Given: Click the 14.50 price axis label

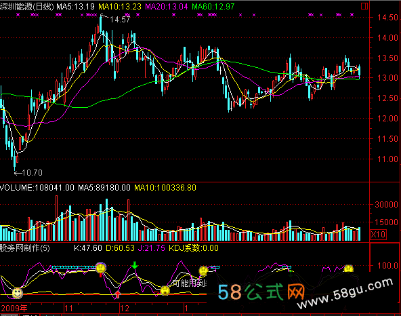Looking at the screenshot, I should click(387, 18).
